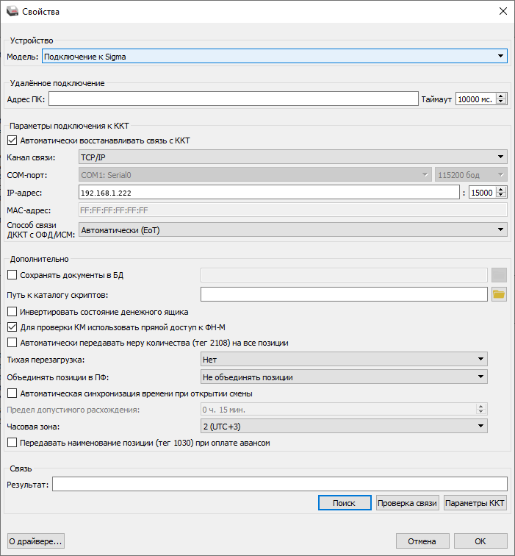Viewport: 515px width, 556px height.
Task: Close the Свойства dialog window
Action: coord(503,11)
